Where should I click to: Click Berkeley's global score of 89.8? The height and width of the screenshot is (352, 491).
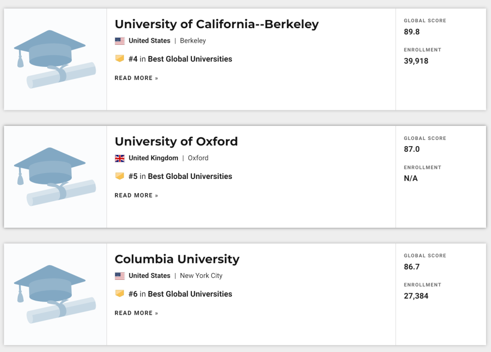pos(412,32)
